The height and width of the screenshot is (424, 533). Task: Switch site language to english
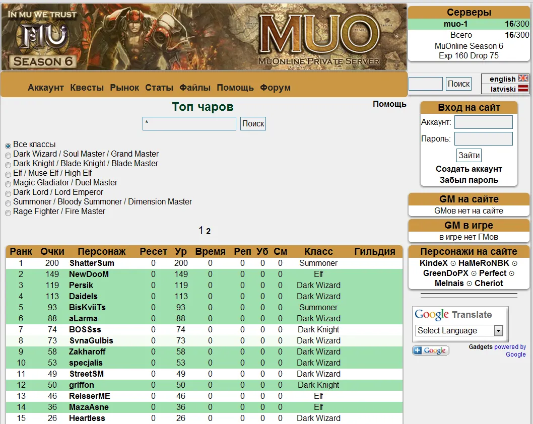[502, 79]
